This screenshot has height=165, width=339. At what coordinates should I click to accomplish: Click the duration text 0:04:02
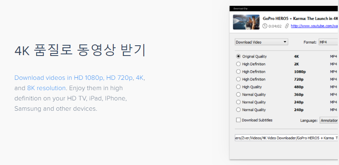pos(275,26)
